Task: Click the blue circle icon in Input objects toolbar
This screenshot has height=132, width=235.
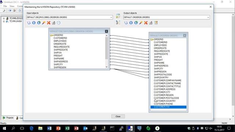Action: (34, 23)
